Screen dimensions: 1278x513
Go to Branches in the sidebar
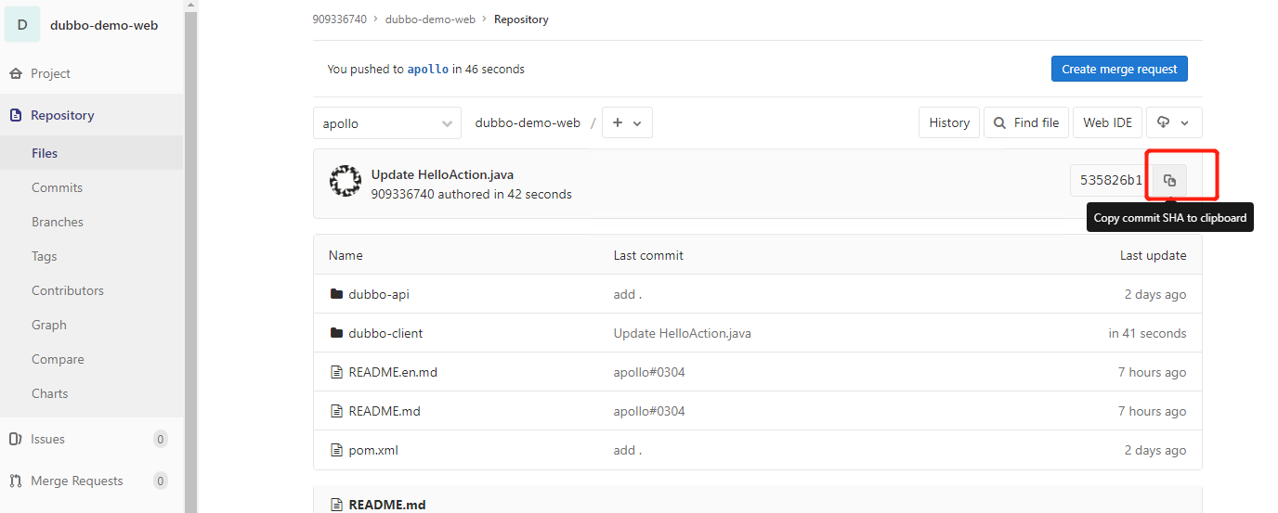click(58, 222)
